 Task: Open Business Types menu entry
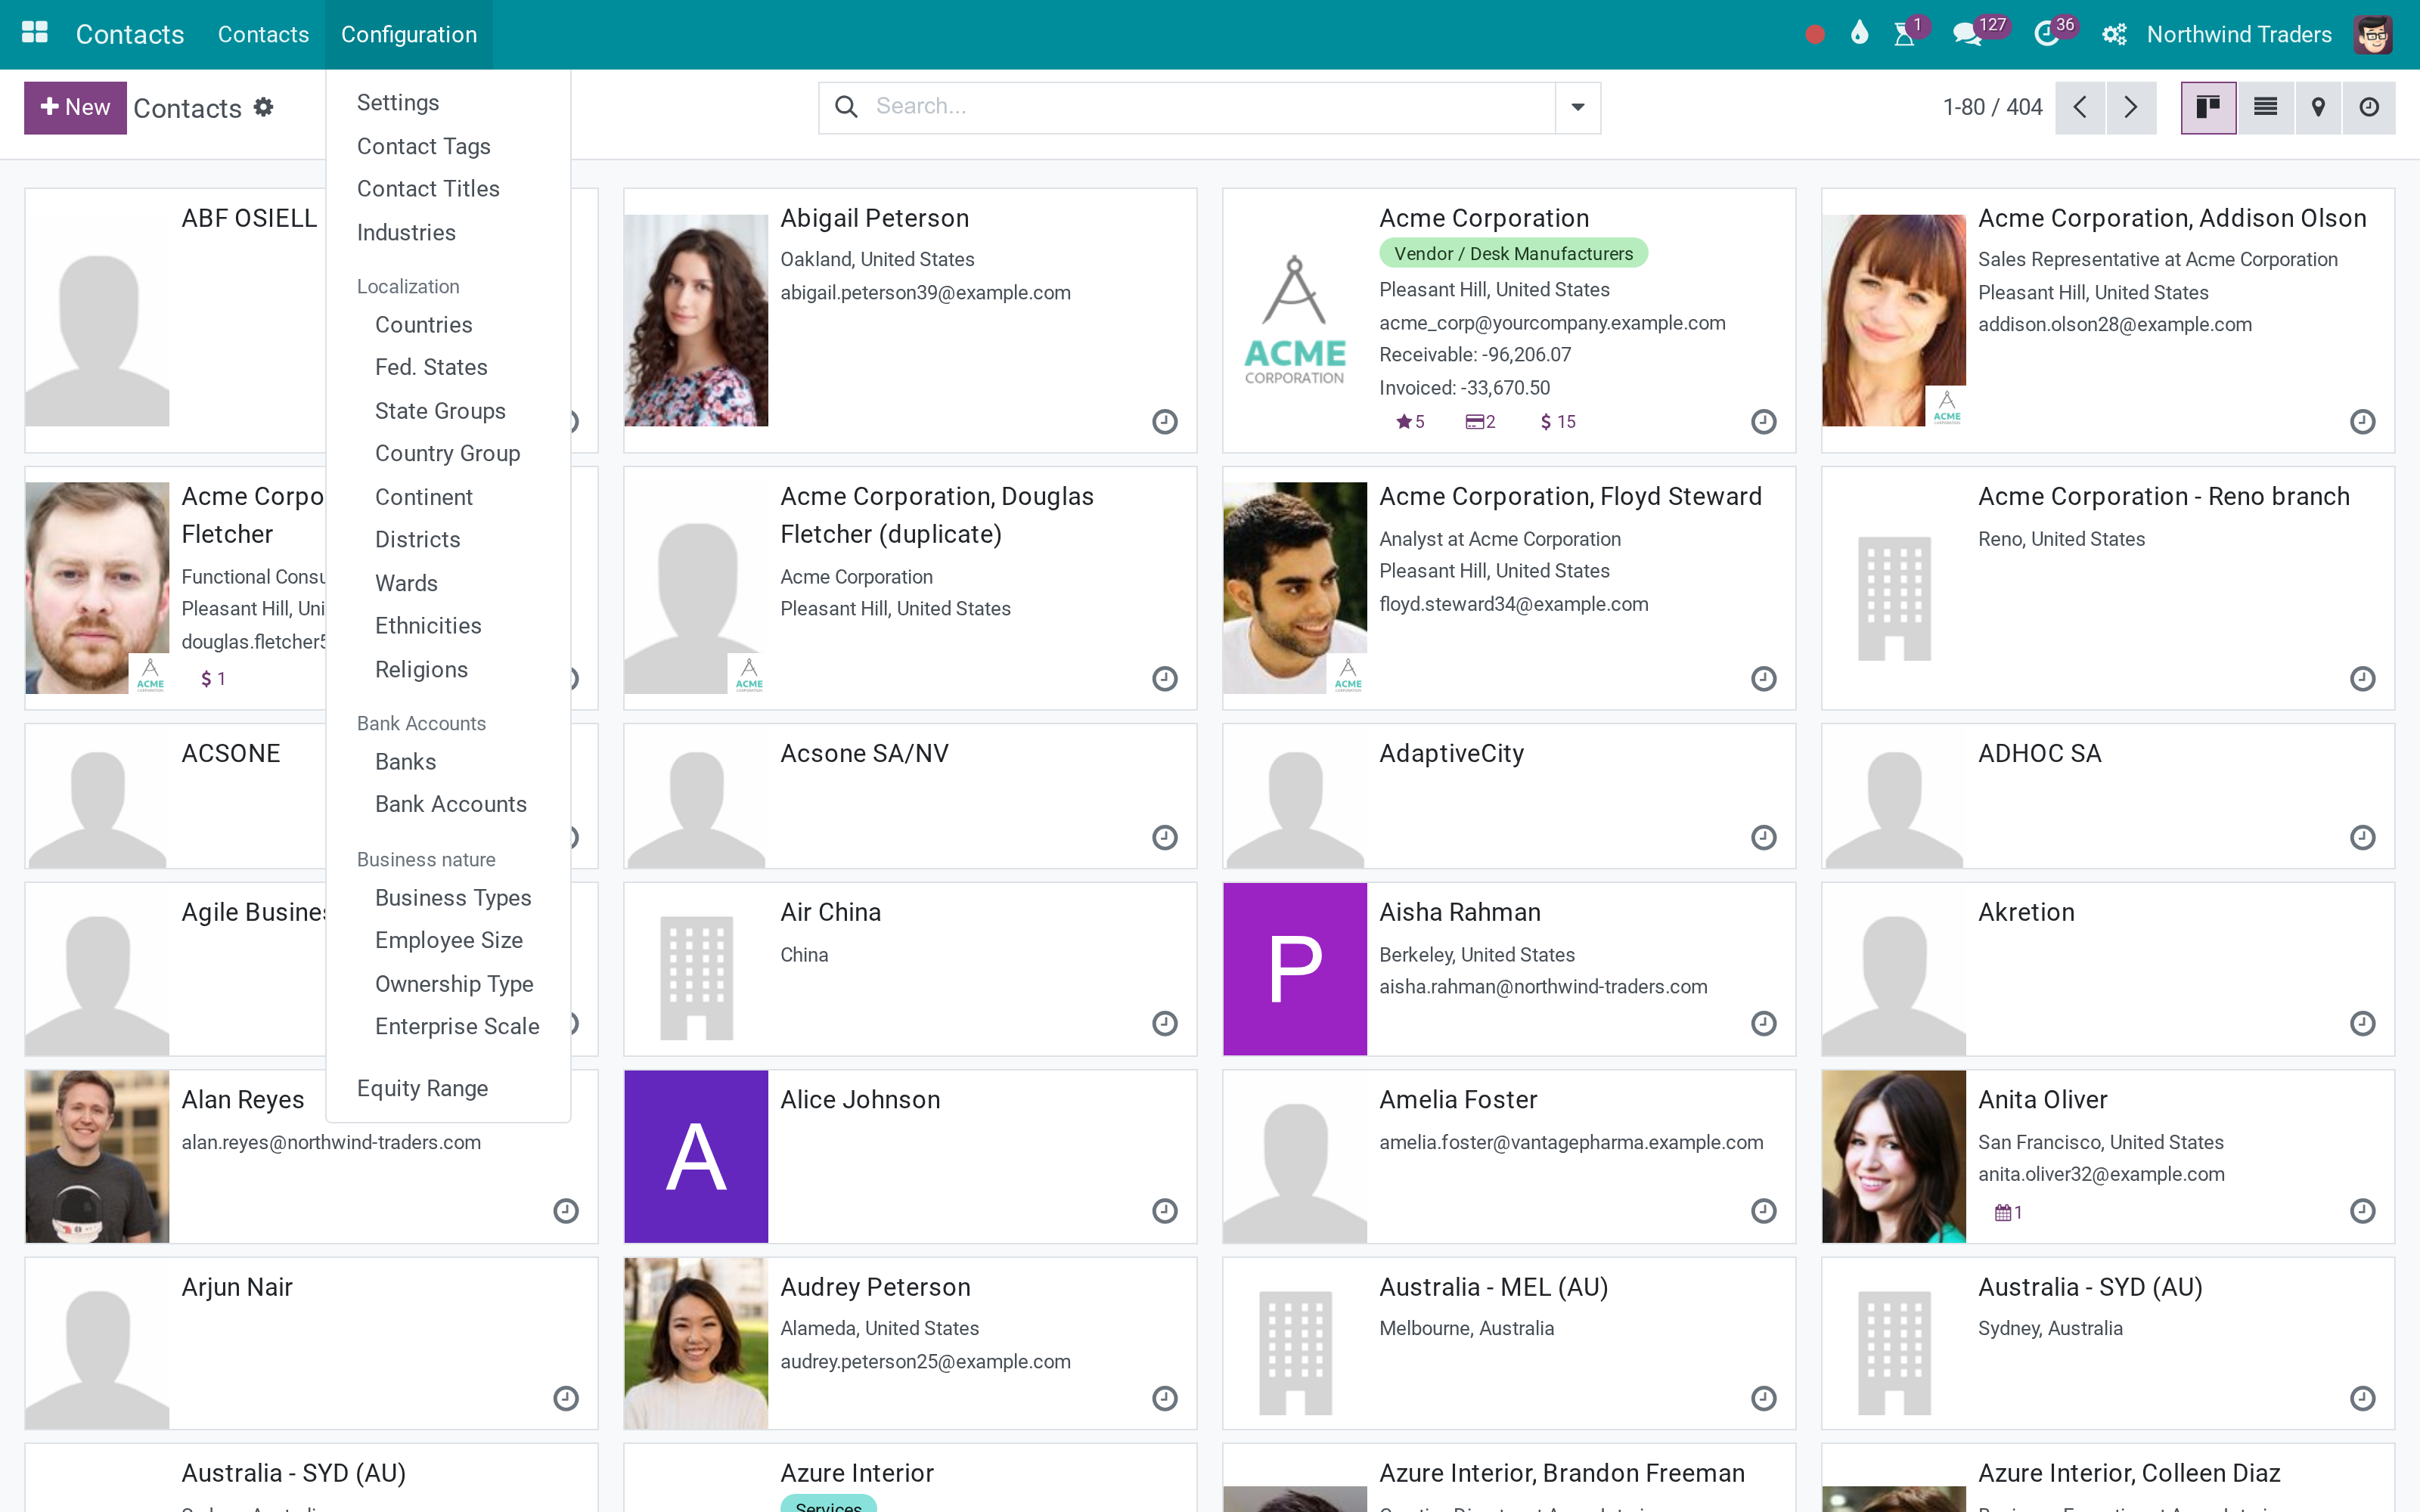[x=453, y=898]
